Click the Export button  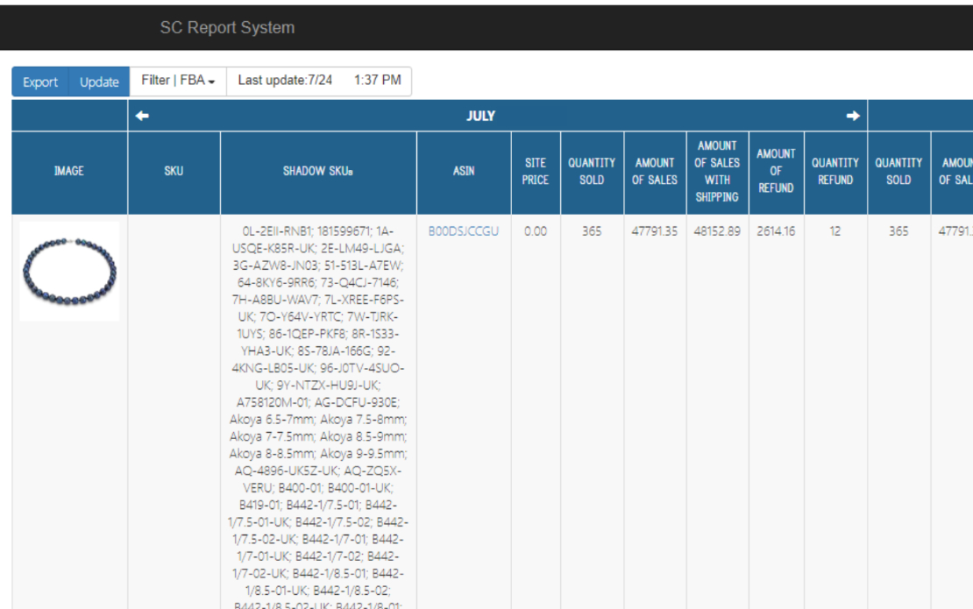pos(39,81)
